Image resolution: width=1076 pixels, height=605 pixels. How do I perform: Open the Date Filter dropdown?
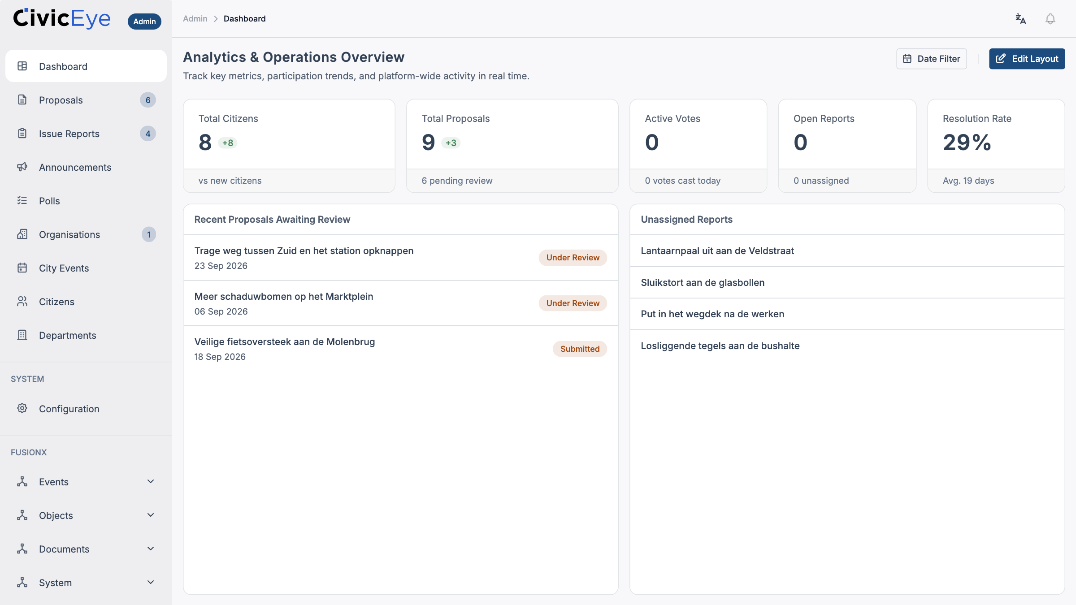(x=932, y=59)
